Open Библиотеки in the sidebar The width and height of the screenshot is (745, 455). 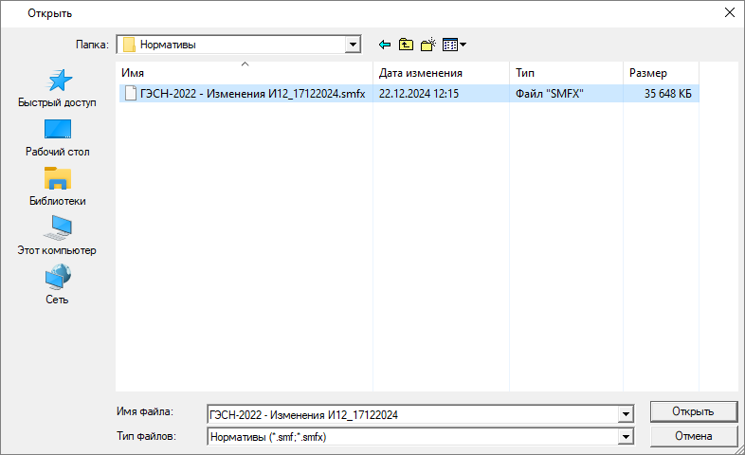57,187
